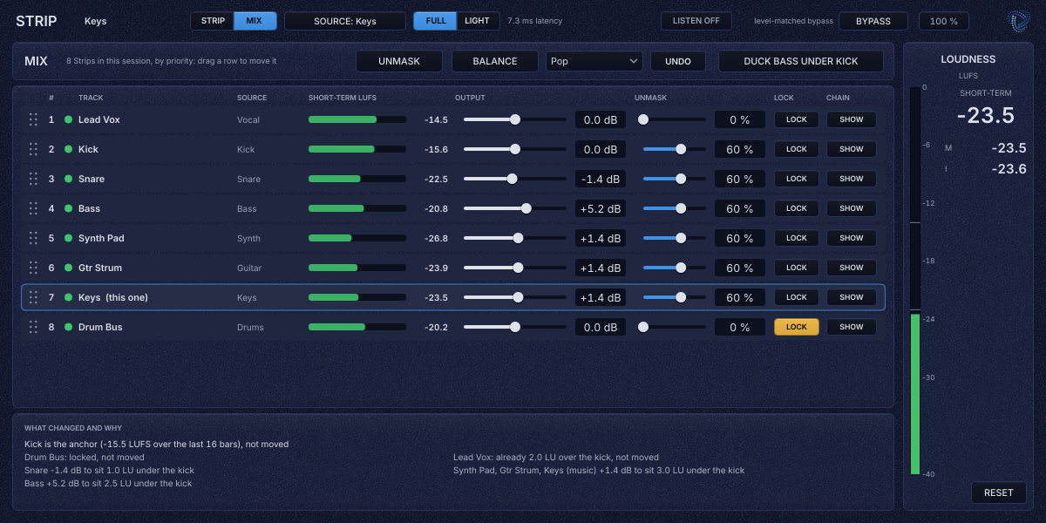
Task: Click the drag handle on the Snare row
Action: click(x=33, y=179)
